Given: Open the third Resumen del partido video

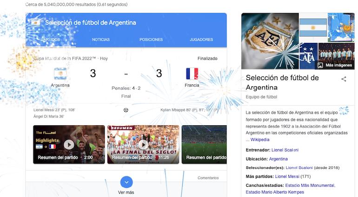Looking at the screenshot, I should (205, 144).
